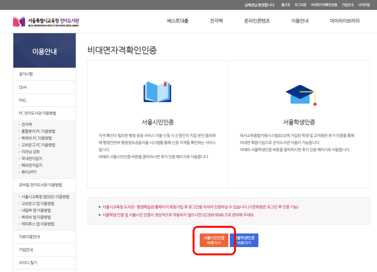Viewport: 377px width, 272px height.
Task: Open the 온라인콘텐츠 main menu
Action: (257, 21)
